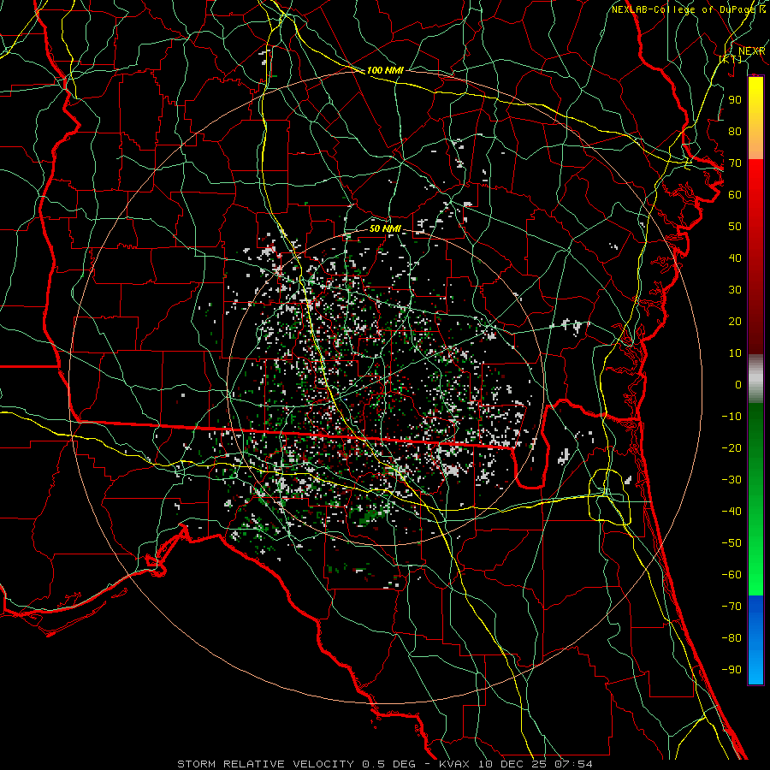The width and height of the screenshot is (770, 770).
Task: Select the -20 value on the velocity scale
Action: pos(731,447)
